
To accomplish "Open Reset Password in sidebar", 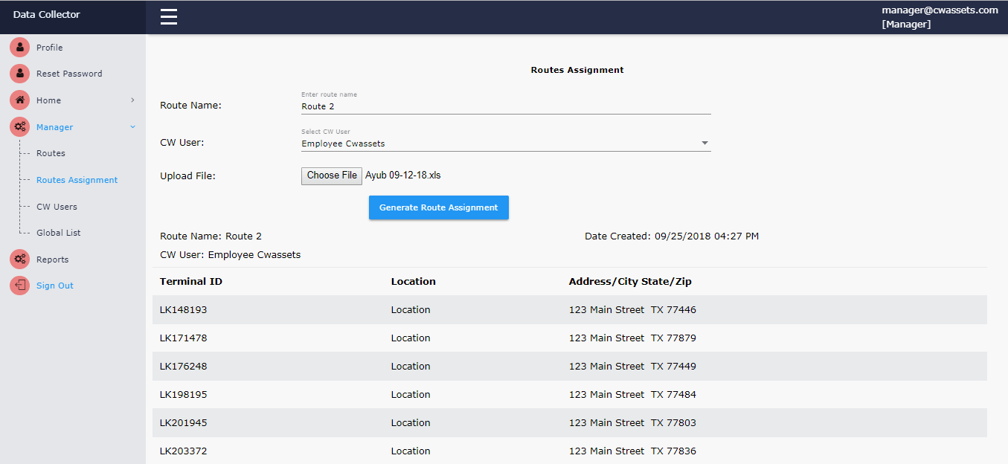I will 69,74.
